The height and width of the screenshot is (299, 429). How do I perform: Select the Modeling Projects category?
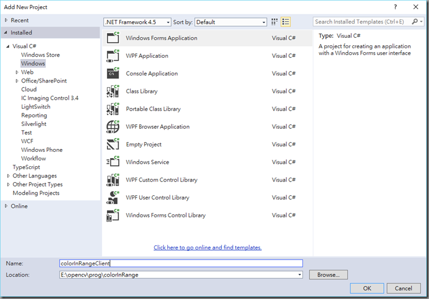[x=36, y=193]
